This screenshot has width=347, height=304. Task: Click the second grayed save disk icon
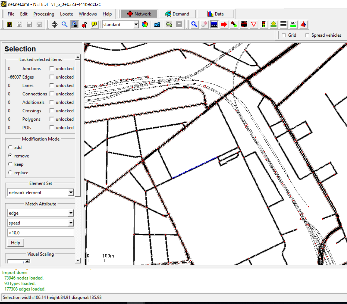point(29,24)
